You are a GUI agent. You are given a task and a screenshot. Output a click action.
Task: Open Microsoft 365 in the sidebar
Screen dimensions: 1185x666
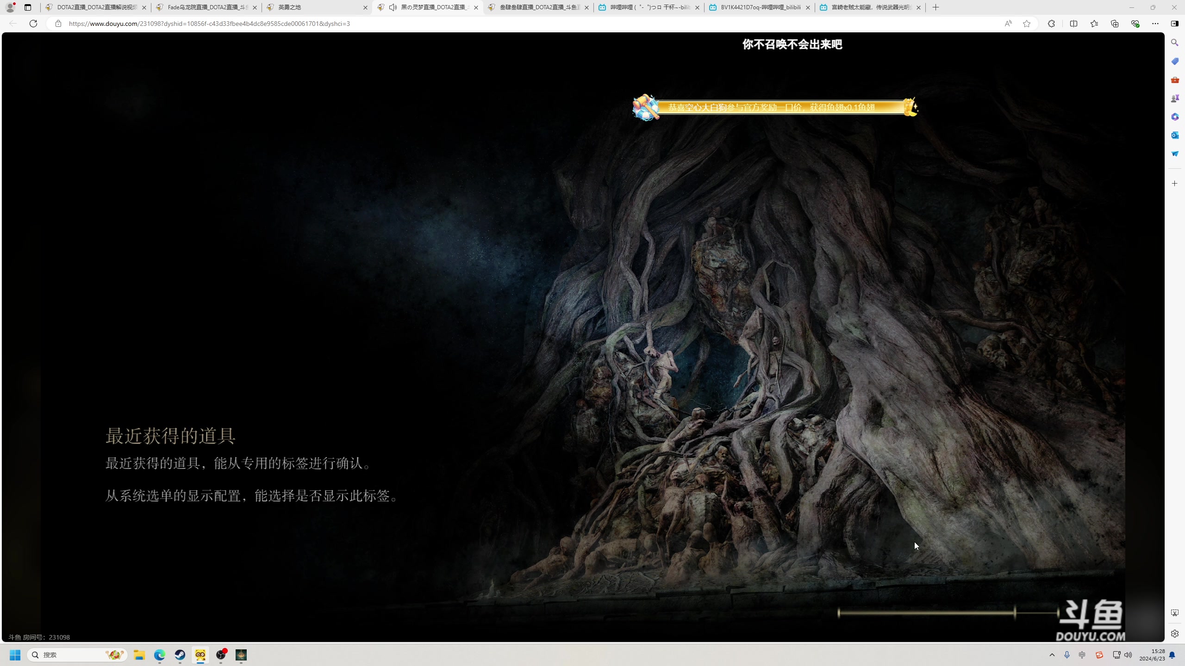pyautogui.click(x=1175, y=117)
